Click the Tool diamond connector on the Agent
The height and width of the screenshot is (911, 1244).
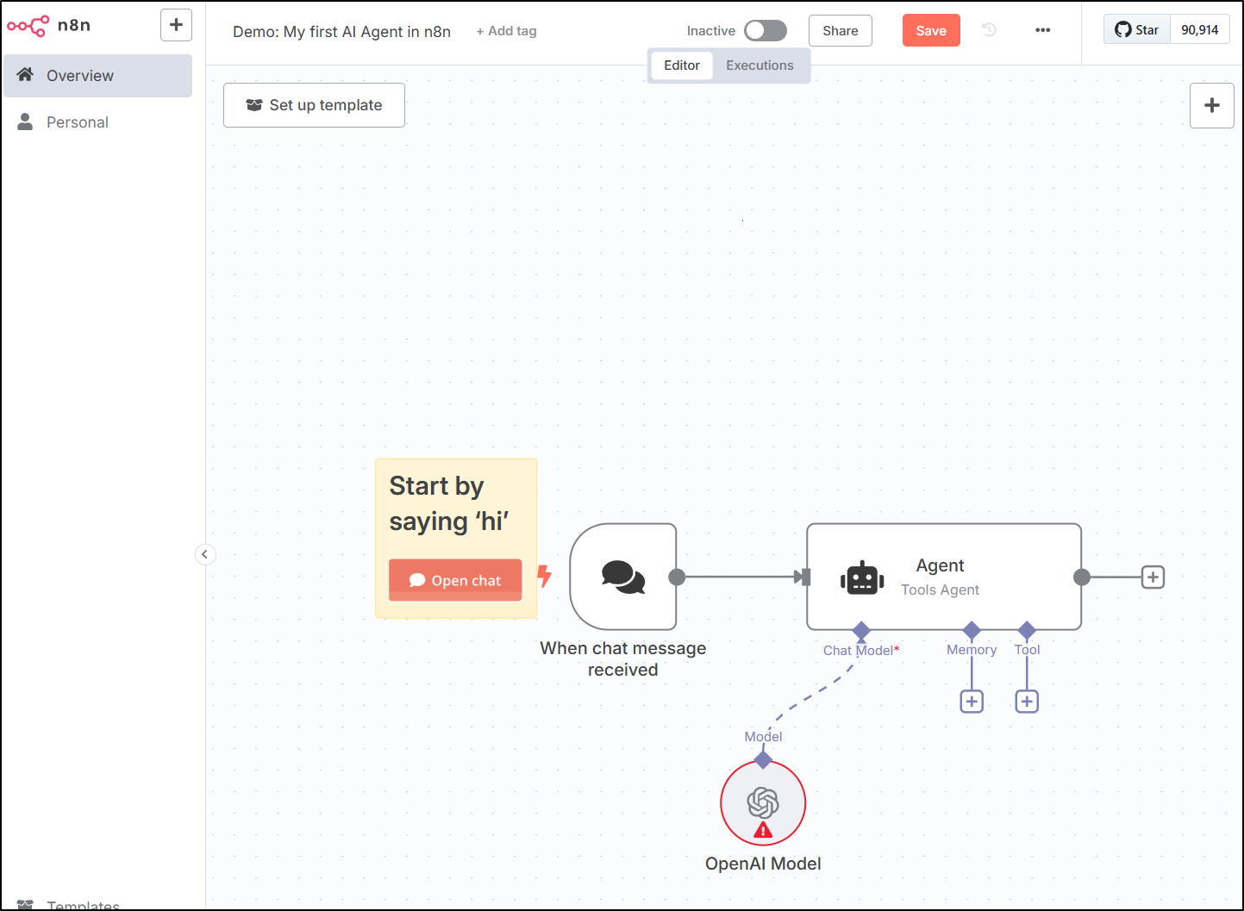coord(1027,630)
